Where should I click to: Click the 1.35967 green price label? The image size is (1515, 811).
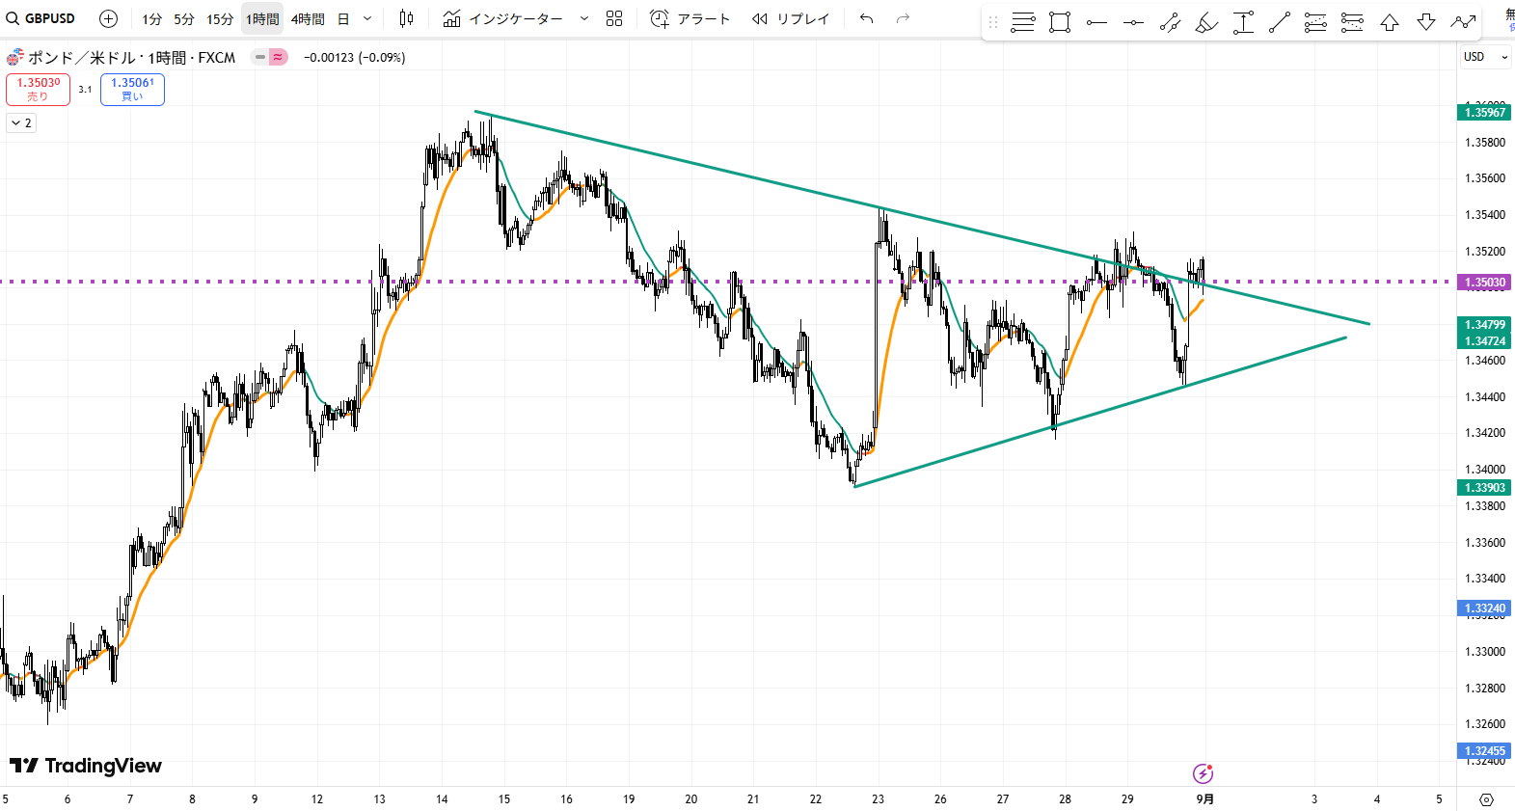click(x=1484, y=113)
